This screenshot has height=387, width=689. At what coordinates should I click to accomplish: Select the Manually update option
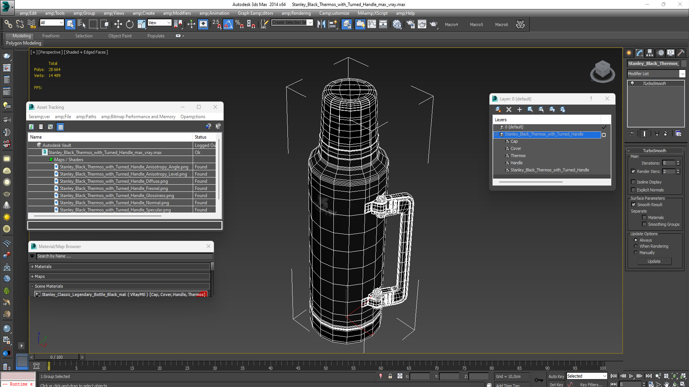click(636, 253)
